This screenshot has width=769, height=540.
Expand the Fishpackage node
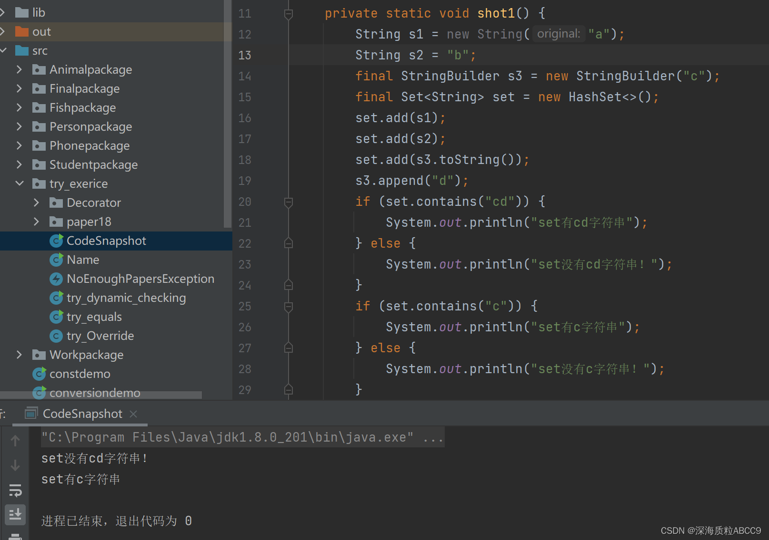(19, 107)
